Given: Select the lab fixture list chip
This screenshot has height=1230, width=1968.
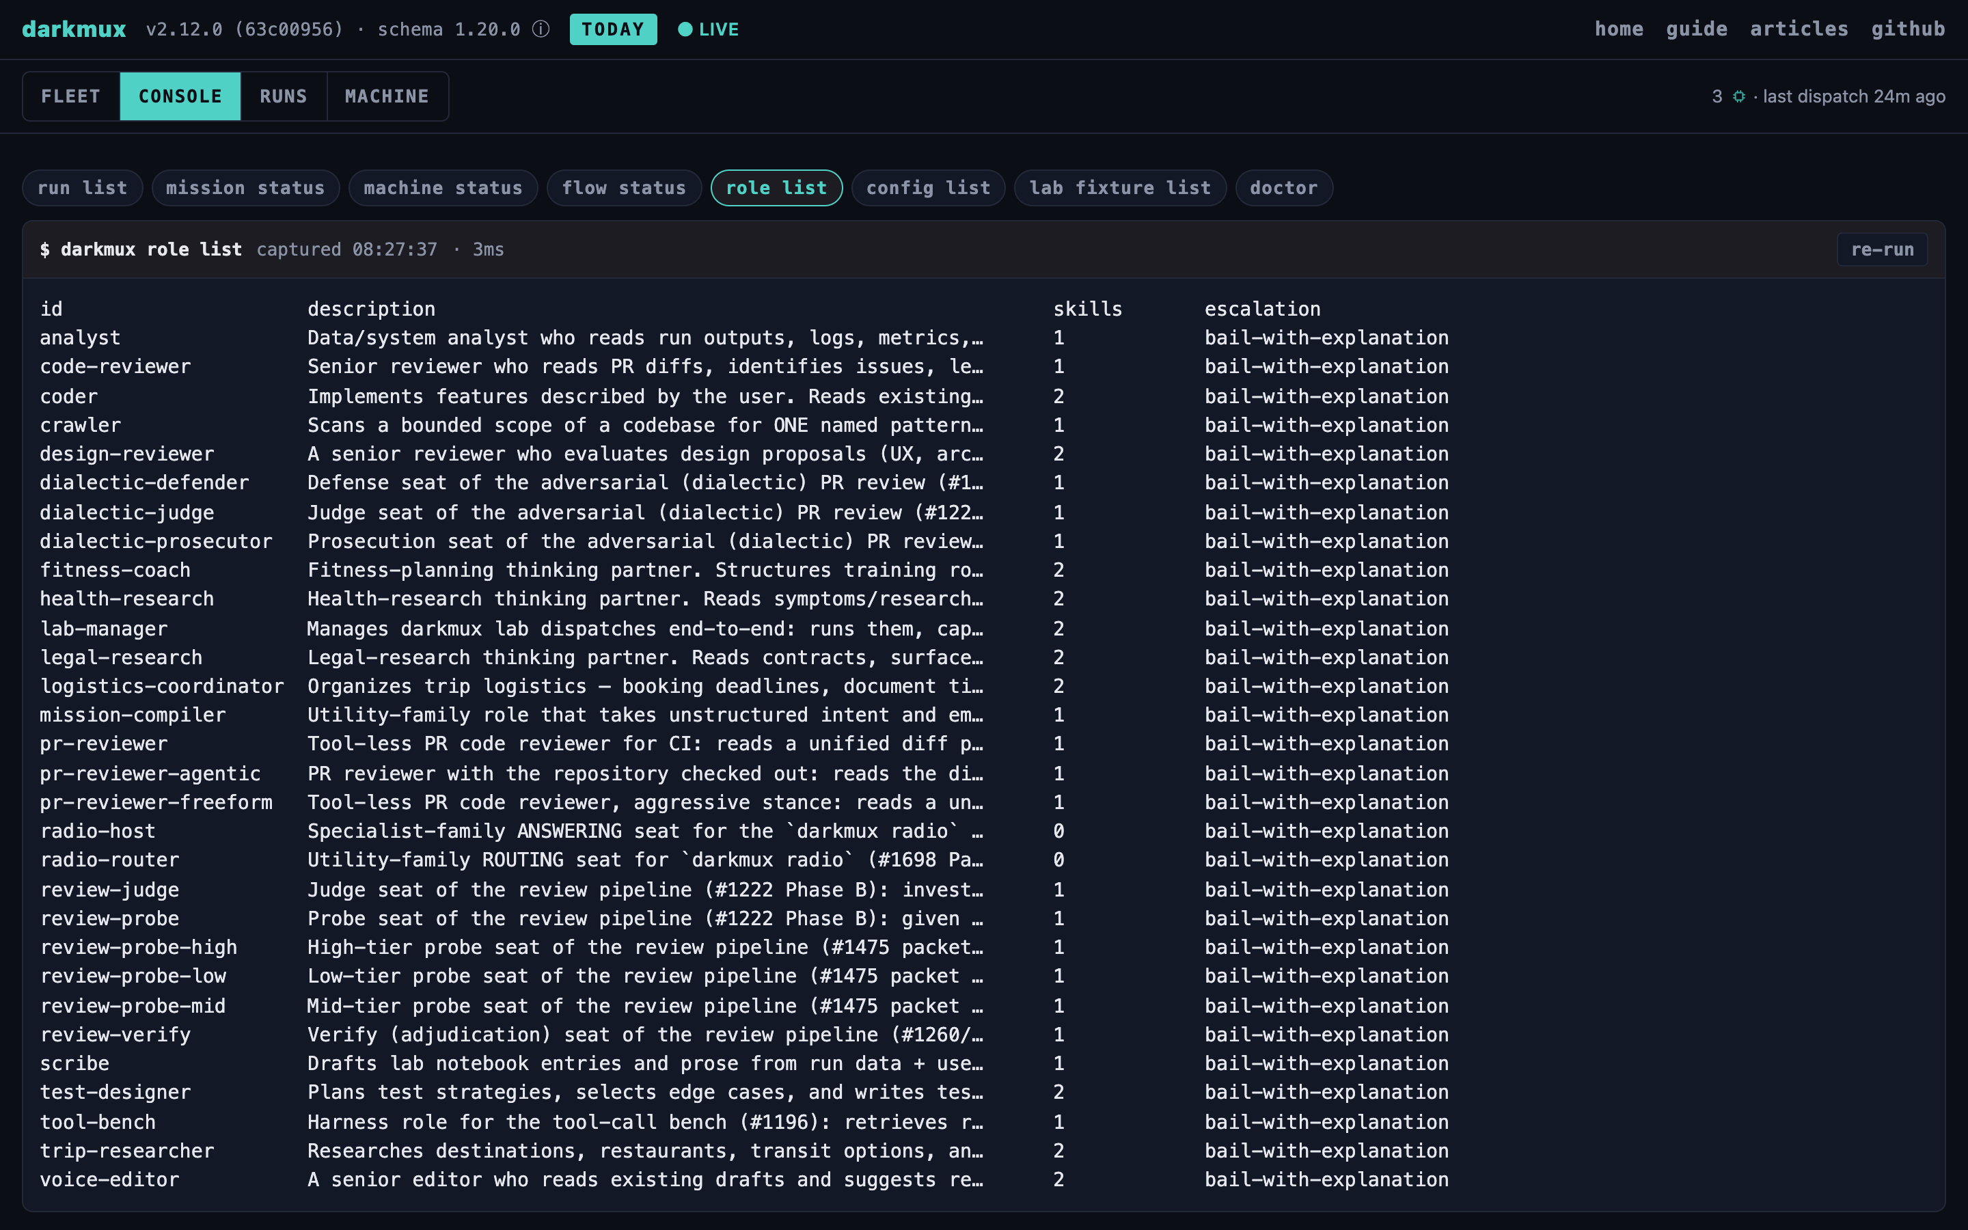Looking at the screenshot, I should (x=1120, y=188).
